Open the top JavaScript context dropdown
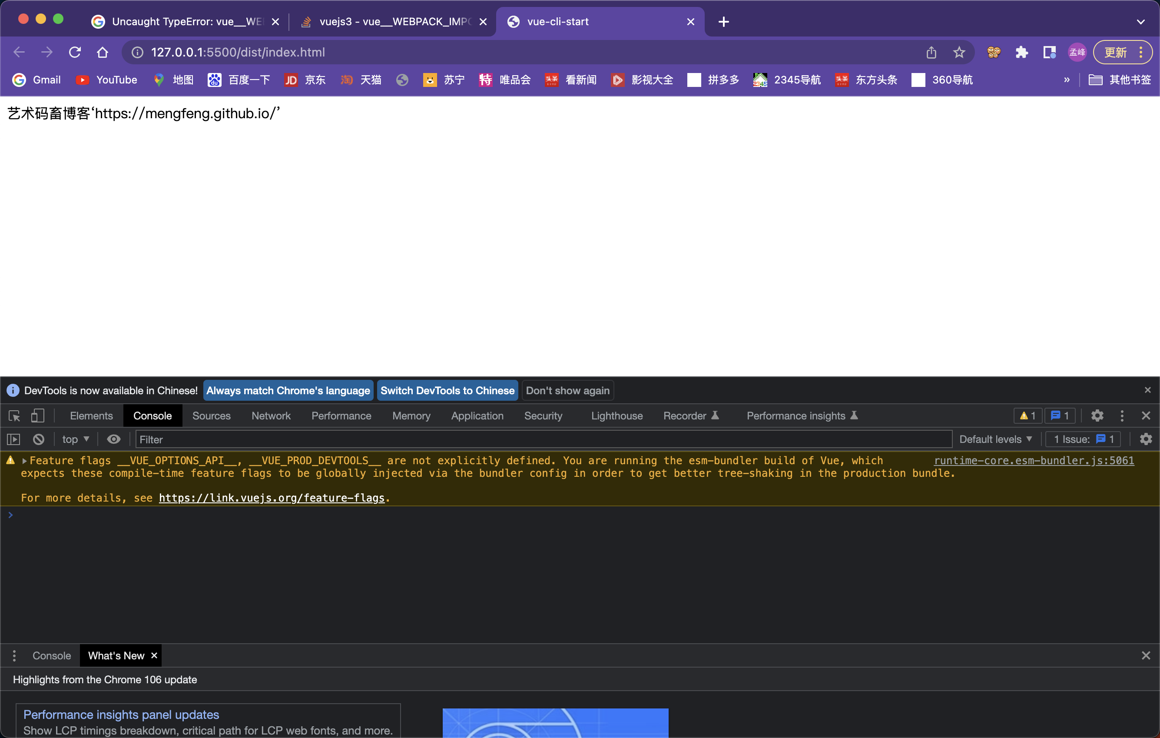The width and height of the screenshot is (1160, 738). 75,439
